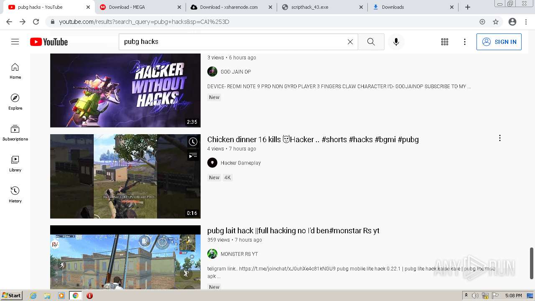Open the red Opera taskbar icon
The width and height of the screenshot is (535, 301).
coord(89,296)
